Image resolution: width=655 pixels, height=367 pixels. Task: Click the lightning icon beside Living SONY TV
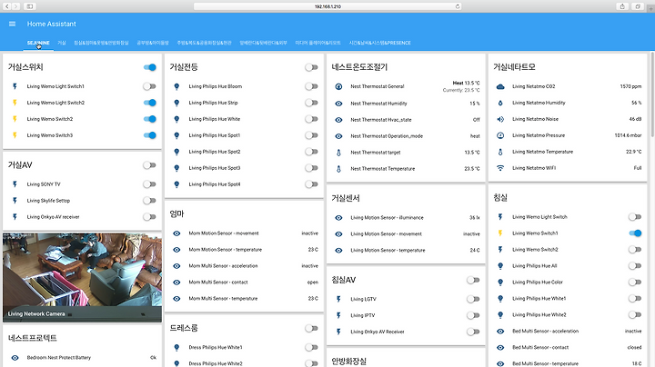(15, 183)
